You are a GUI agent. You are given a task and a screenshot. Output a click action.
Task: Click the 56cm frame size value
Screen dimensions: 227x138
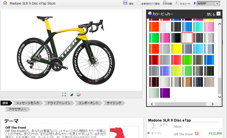[178, 127]
